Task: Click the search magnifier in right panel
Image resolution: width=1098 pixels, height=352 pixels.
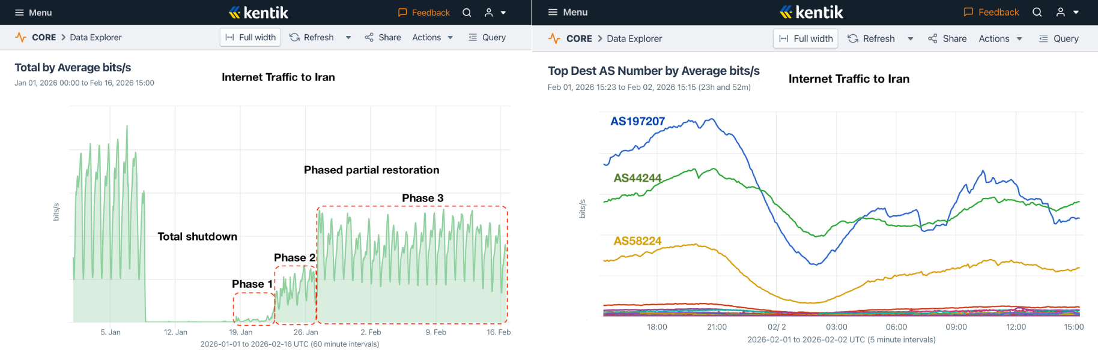Action: pos(1037,12)
